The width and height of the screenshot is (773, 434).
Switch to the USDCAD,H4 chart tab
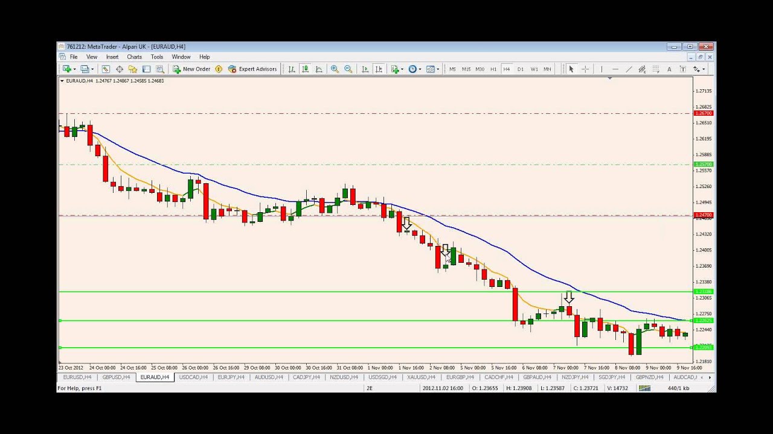click(193, 377)
